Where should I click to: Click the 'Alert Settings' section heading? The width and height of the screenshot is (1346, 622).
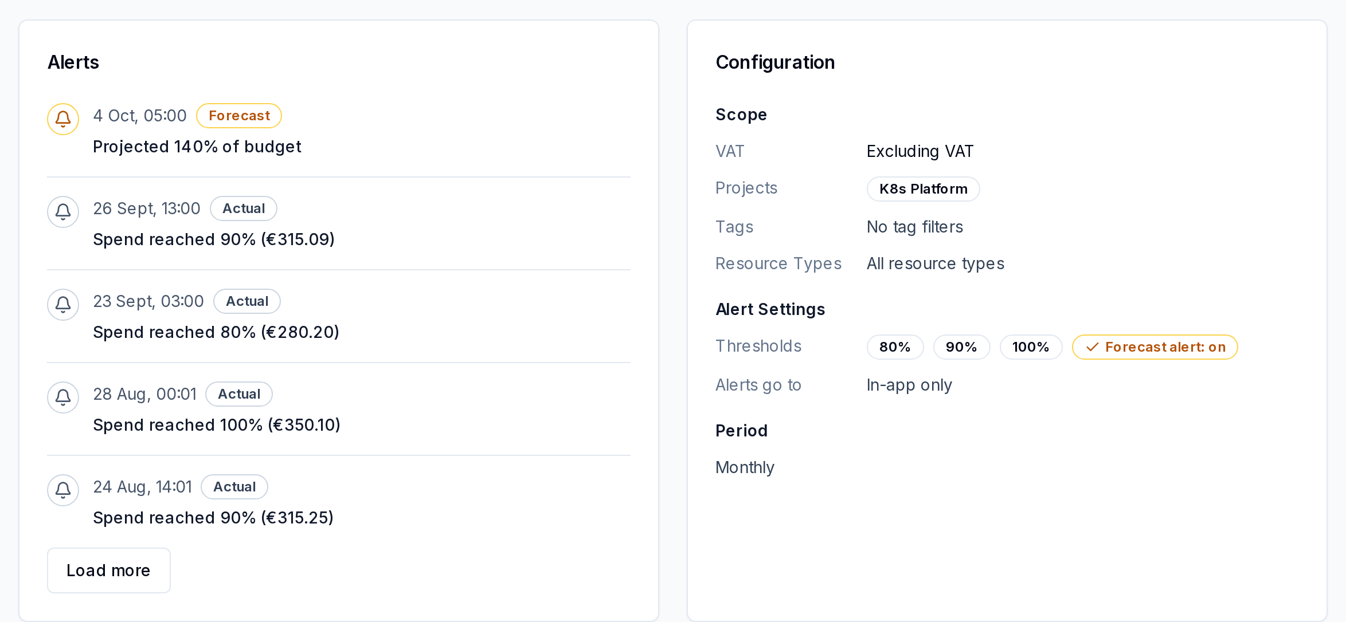pyautogui.click(x=770, y=309)
